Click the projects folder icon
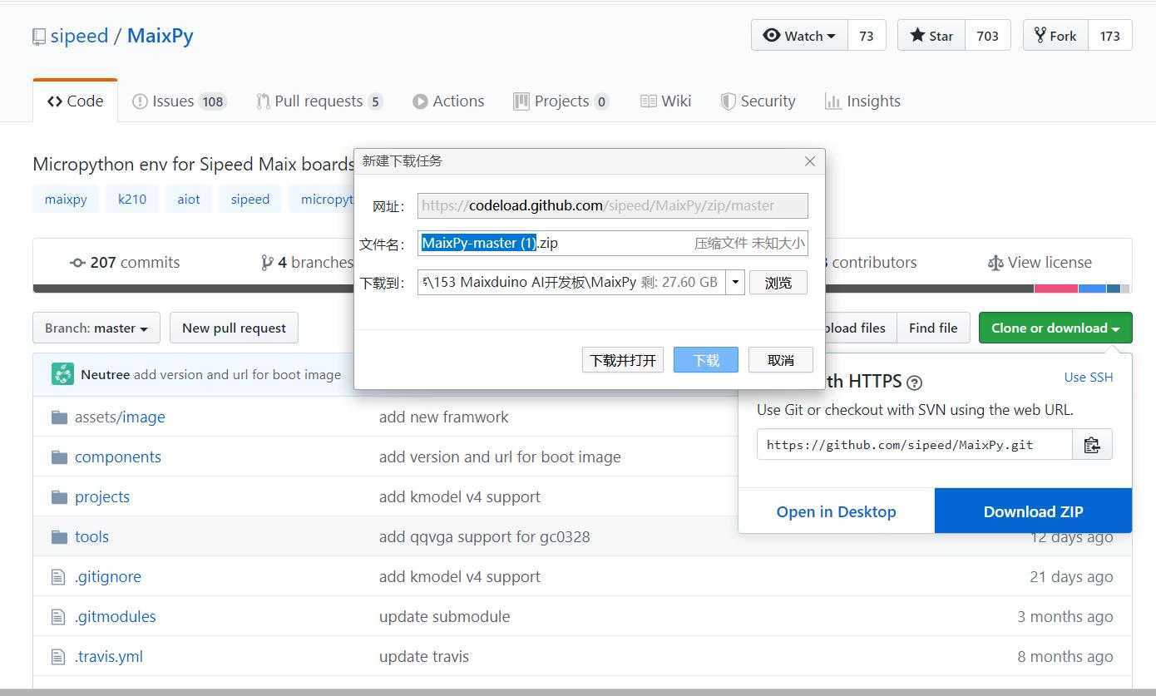1156x696 pixels. click(59, 496)
